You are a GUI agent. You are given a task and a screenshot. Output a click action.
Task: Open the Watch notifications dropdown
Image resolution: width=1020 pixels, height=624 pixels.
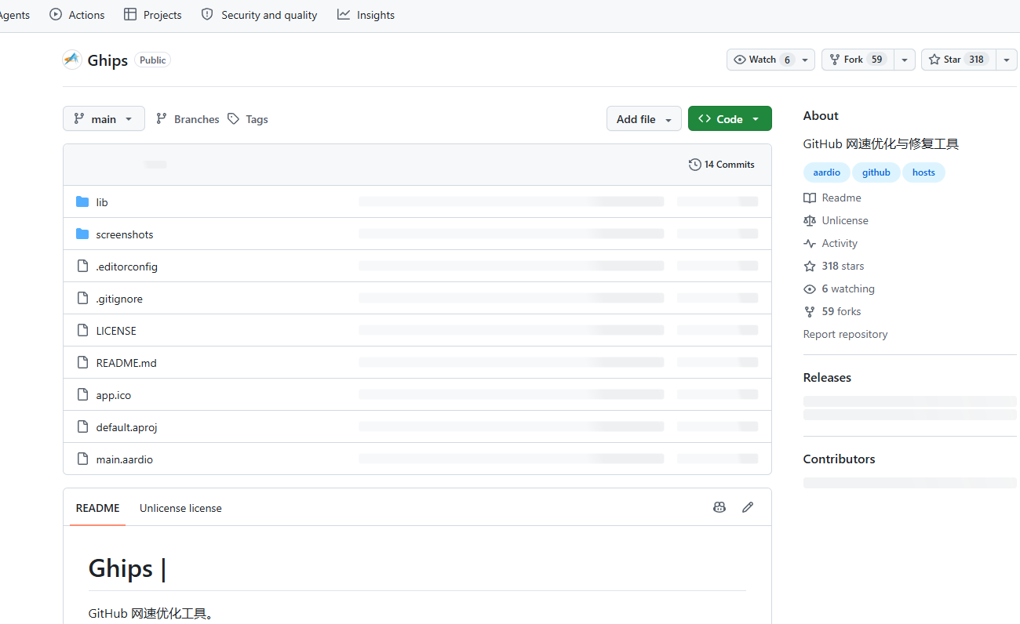coord(770,60)
